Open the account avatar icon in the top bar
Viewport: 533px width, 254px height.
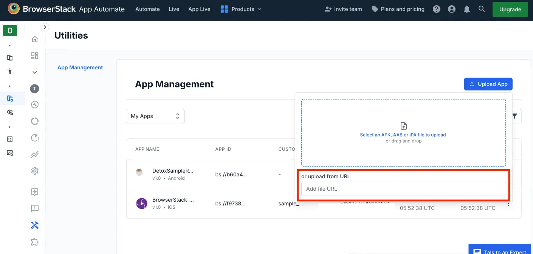click(451, 9)
